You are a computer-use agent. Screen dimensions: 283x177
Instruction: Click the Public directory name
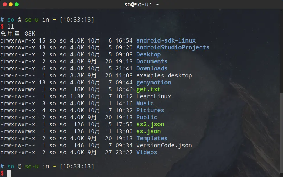(146, 118)
